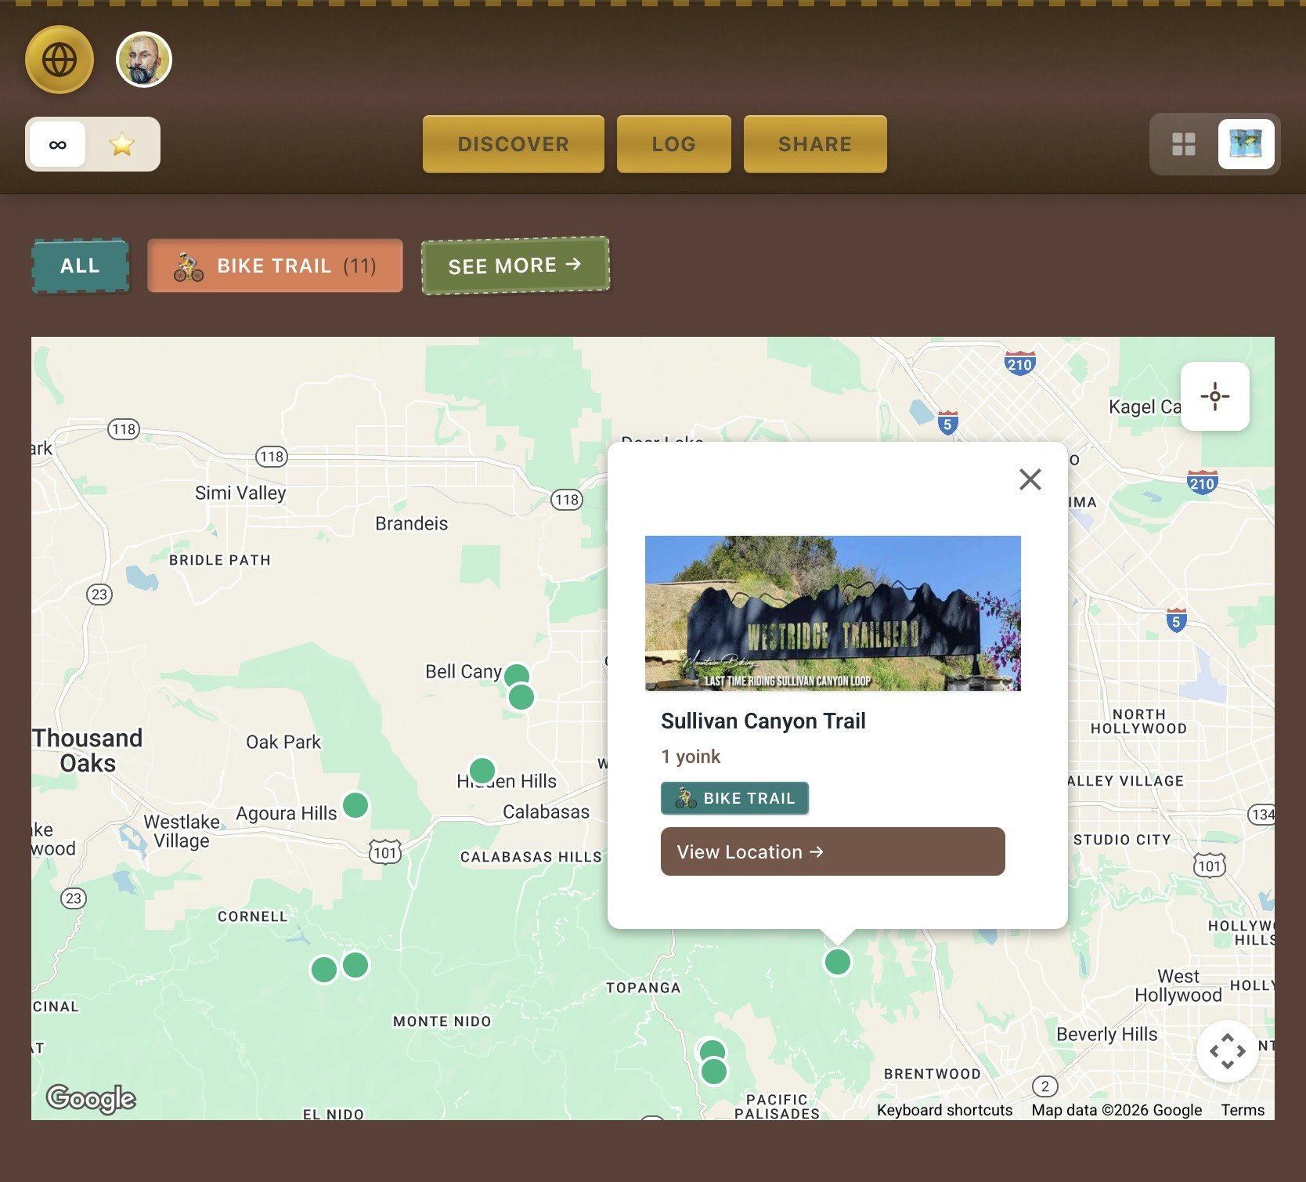The image size is (1306, 1182).
Task: Select the upper marker near Bell Canyon
Action: [x=517, y=676]
